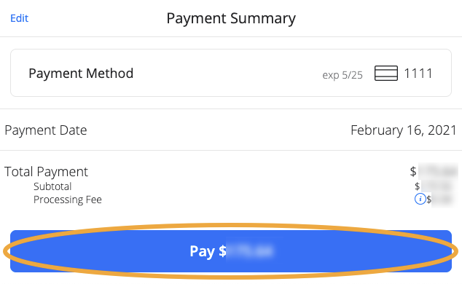Image resolution: width=462 pixels, height=284 pixels.
Task: Click the exp 5/25 expiration text
Action: point(342,75)
